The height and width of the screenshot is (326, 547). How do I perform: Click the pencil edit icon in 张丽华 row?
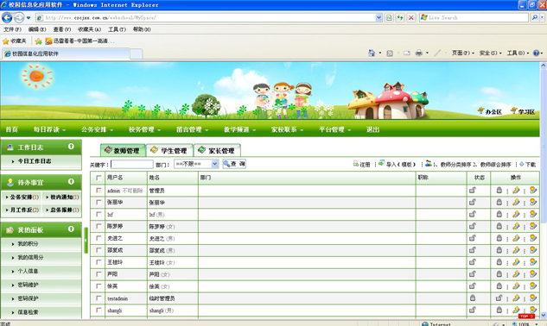516,202
